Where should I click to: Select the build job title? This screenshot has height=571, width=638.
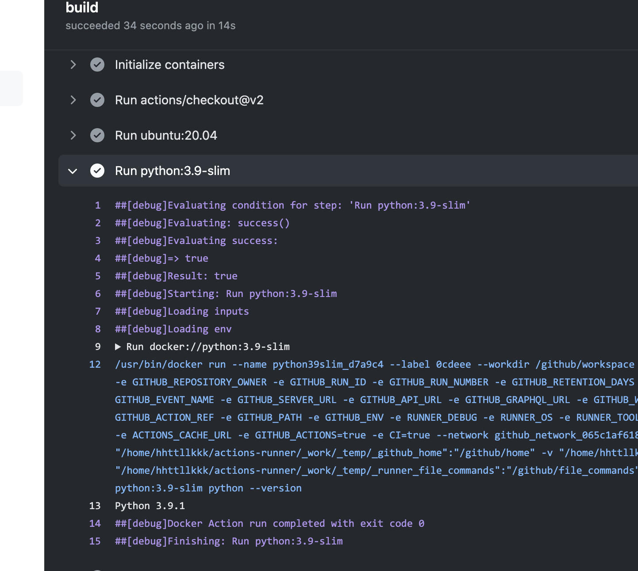(82, 8)
